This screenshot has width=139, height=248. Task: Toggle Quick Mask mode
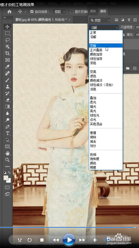[7, 187]
